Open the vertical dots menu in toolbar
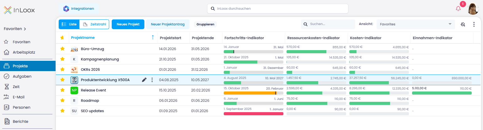This screenshot has height=130, width=483. click(474, 24)
